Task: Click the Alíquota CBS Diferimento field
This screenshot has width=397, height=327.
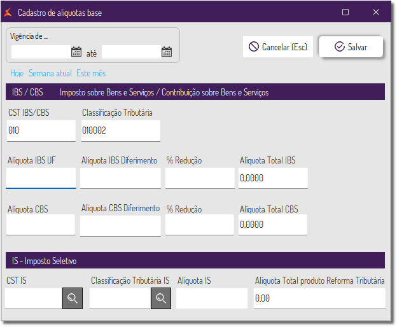Action: pos(120,225)
